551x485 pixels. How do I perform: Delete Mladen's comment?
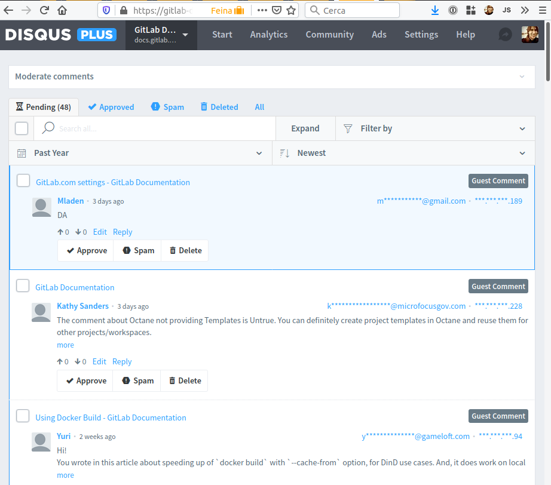(185, 250)
